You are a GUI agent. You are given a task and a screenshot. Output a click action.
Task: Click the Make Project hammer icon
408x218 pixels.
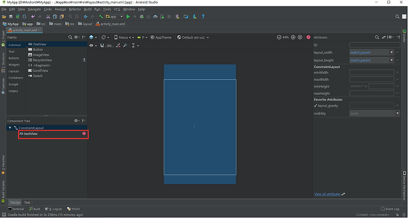tap(101, 16)
